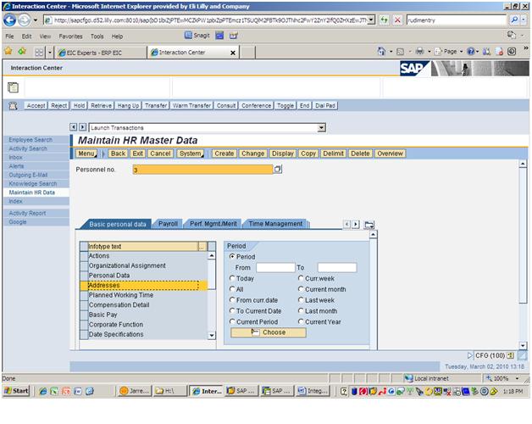Click the Refresh page icon
532x424 pixels.
tap(384, 20)
